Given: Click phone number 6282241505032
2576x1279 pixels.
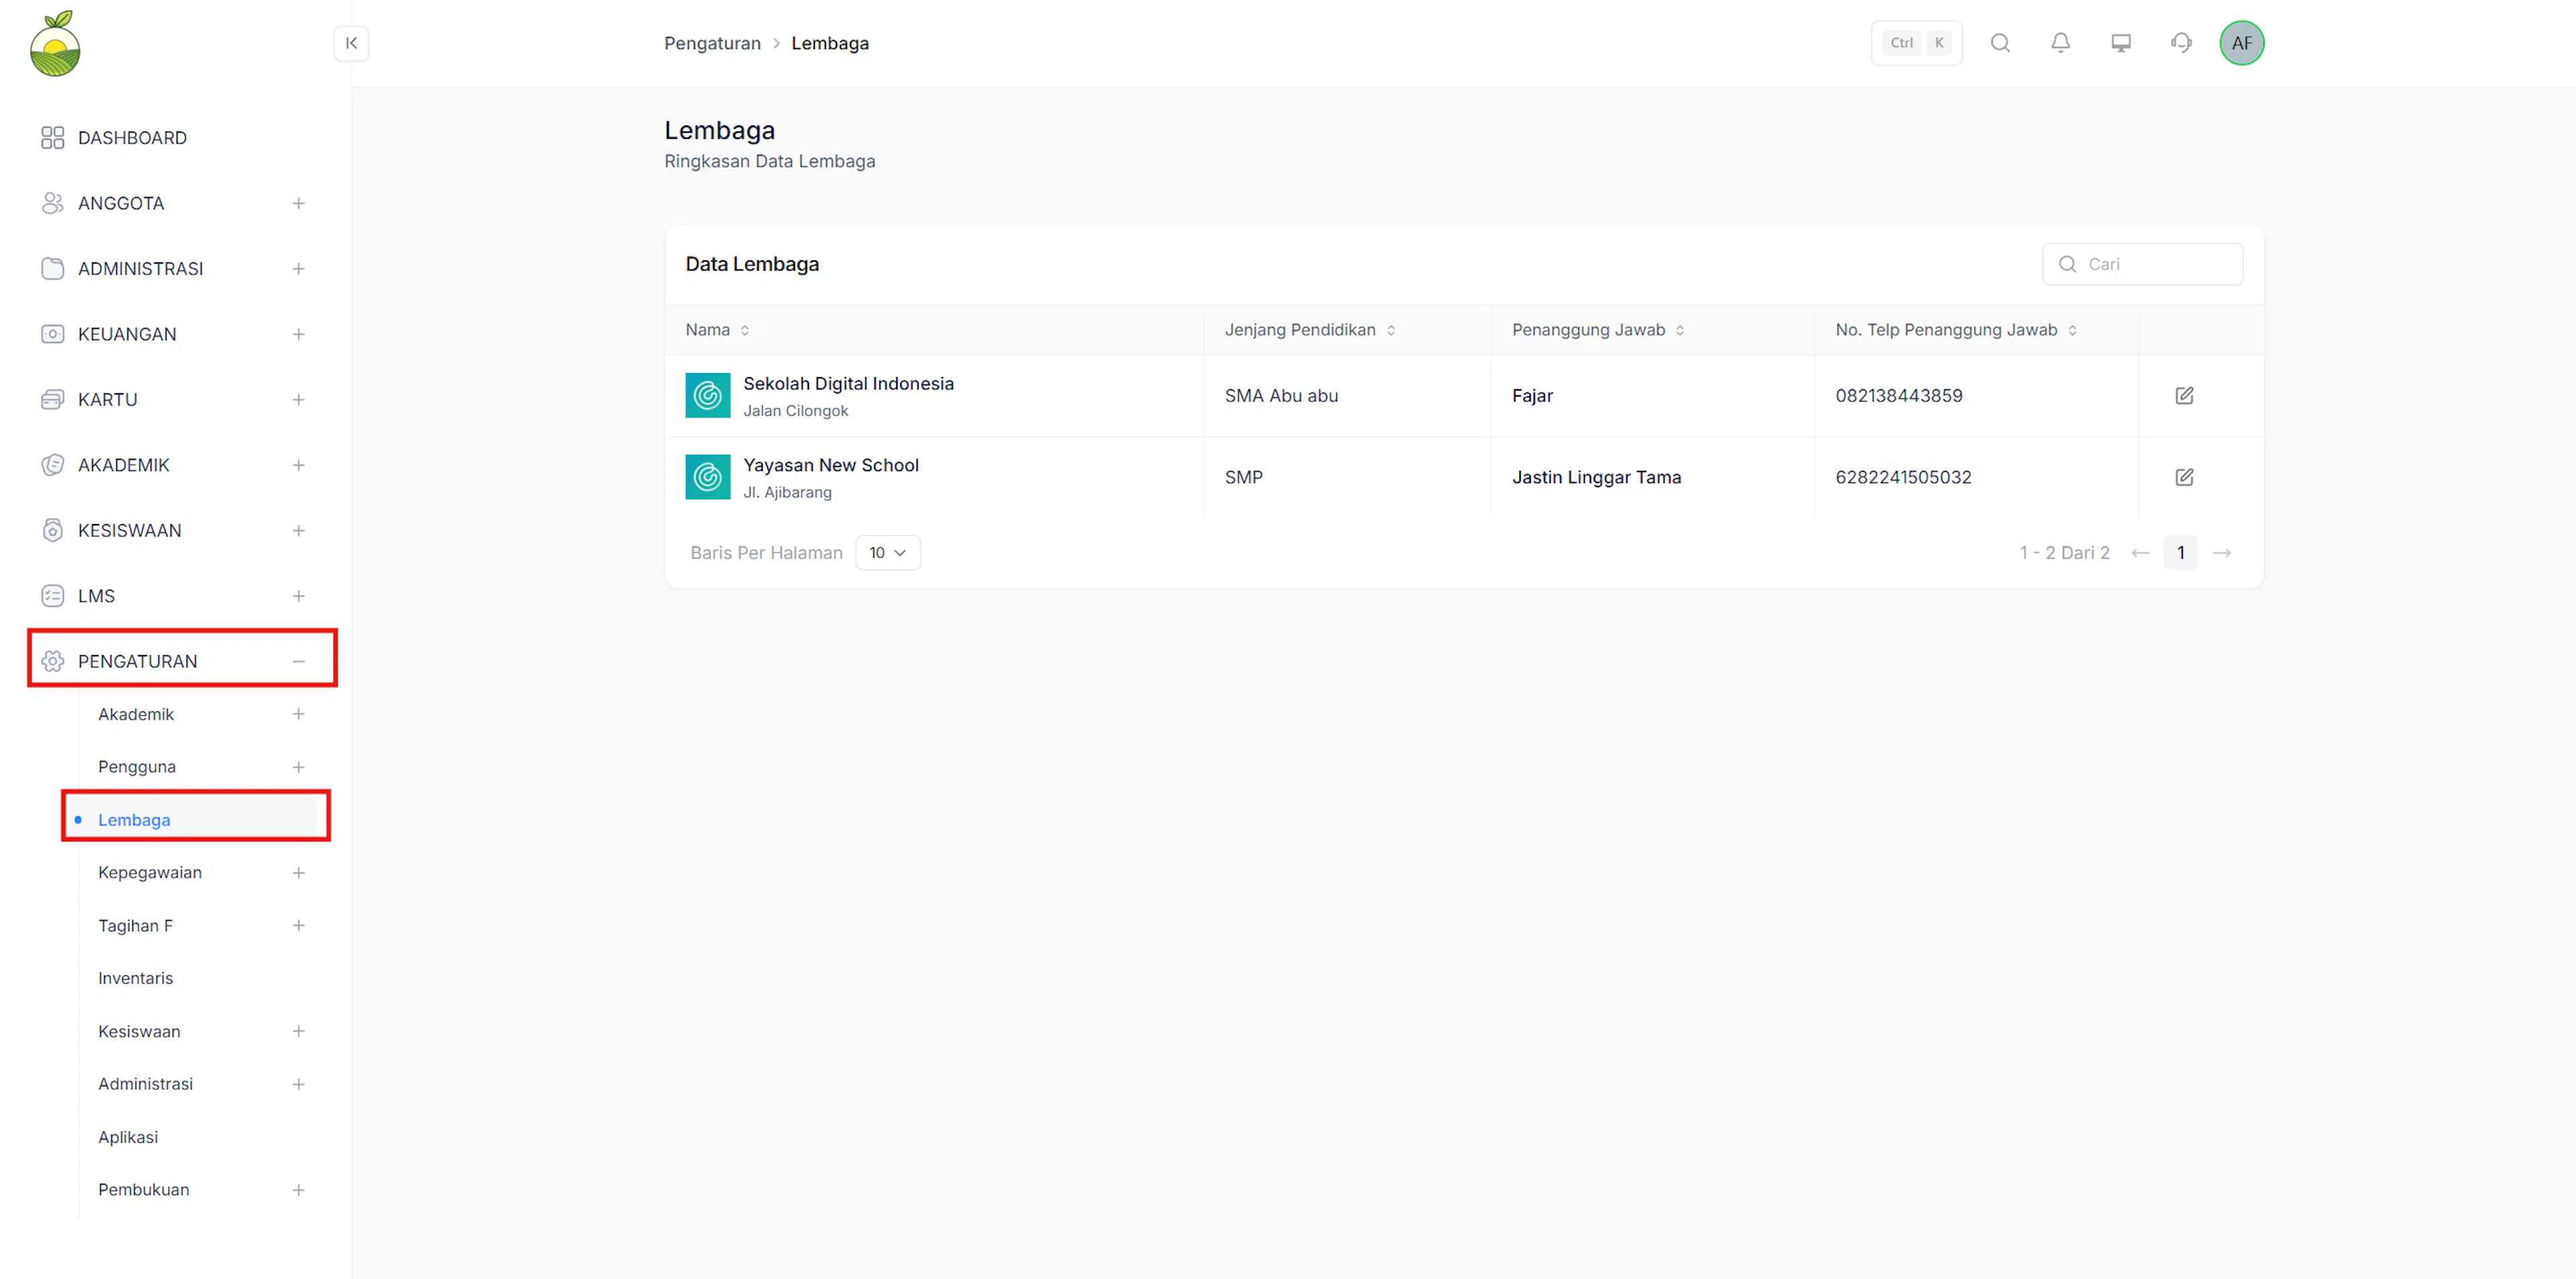Looking at the screenshot, I should pyautogui.click(x=1903, y=477).
